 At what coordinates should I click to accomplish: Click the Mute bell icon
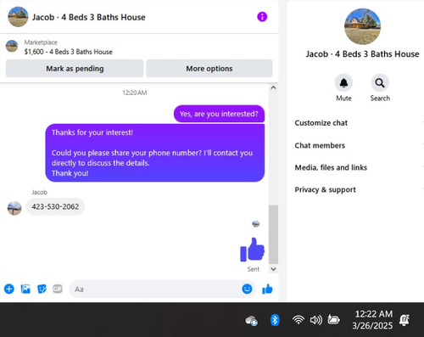343,83
